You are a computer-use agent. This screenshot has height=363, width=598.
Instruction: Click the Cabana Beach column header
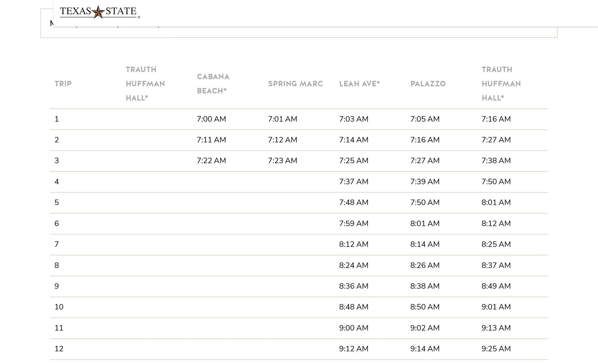point(213,84)
